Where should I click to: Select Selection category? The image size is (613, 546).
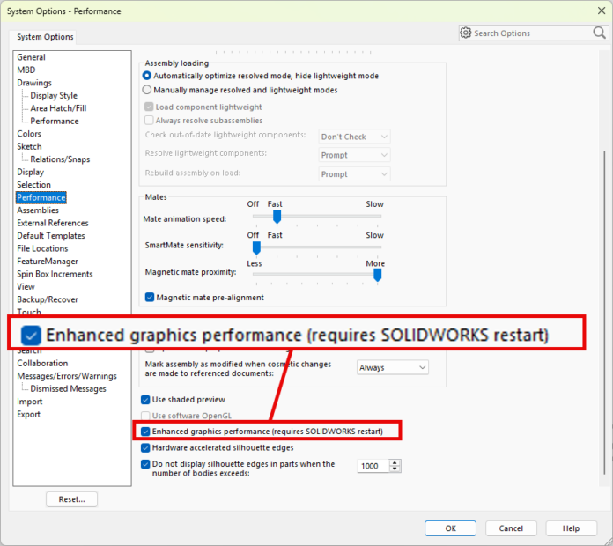tap(33, 184)
